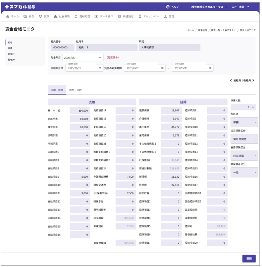Click the data operation download icon

[97, 16]
